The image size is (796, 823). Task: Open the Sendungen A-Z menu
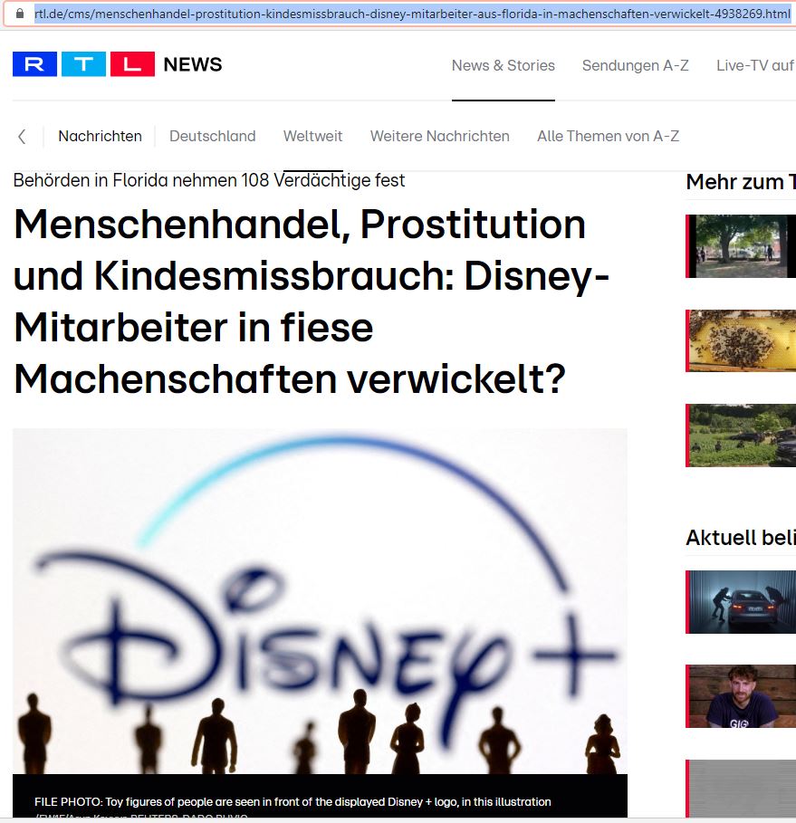pos(635,65)
